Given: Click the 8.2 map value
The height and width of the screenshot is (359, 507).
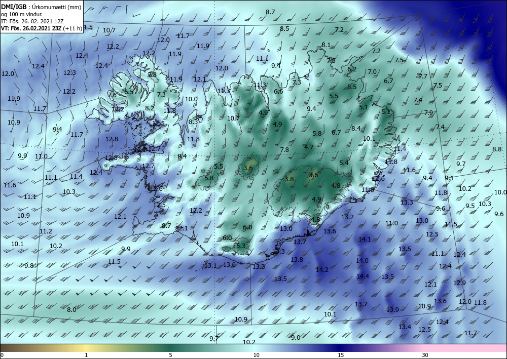Looking at the screenshot, I should (150, 108).
